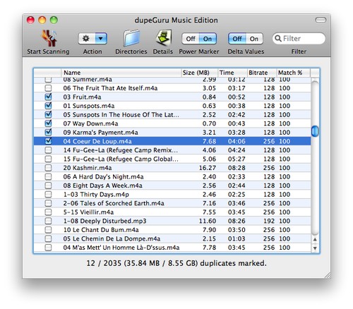This screenshot has height=309, width=353.
Task: Turn Power Marker Off
Action: point(191,39)
